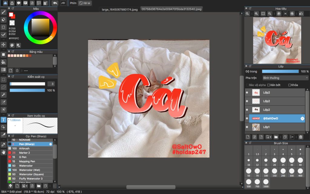Select the transparent color swatch
The height and width of the screenshot is (194, 310).
tap(12, 23)
